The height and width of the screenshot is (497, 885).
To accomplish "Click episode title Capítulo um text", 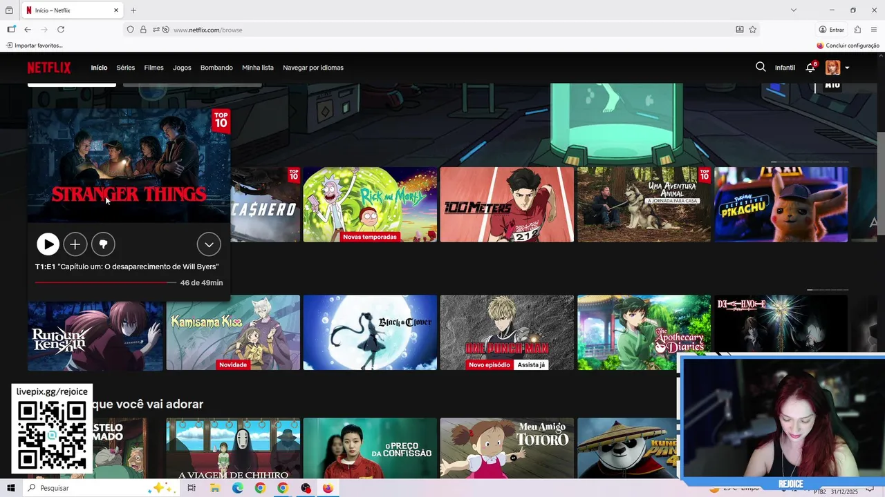I will pyautogui.click(x=127, y=266).
